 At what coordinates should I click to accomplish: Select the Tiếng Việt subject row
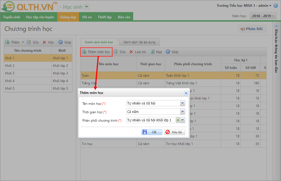click(173, 83)
